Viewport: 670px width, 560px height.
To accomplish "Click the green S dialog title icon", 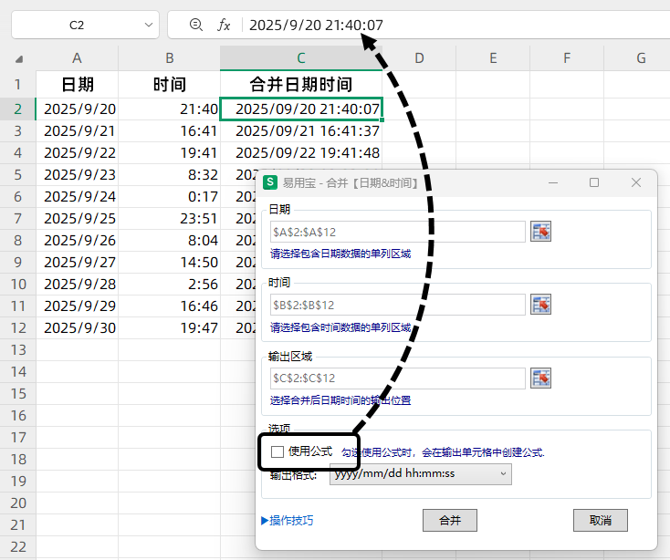I will pyautogui.click(x=270, y=182).
